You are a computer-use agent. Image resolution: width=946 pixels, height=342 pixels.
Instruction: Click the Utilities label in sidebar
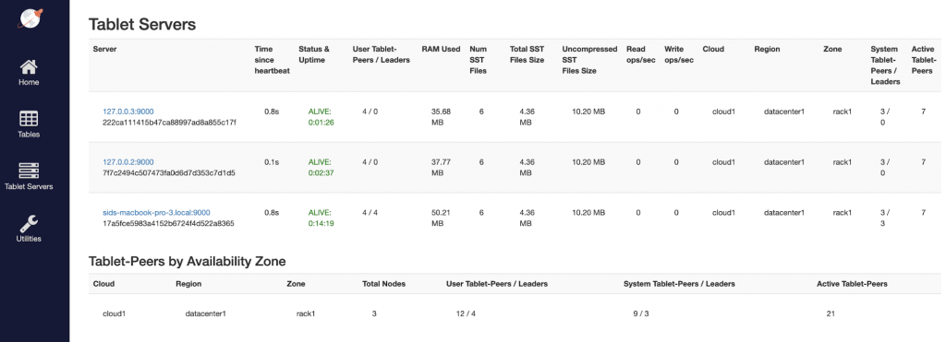(x=29, y=239)
